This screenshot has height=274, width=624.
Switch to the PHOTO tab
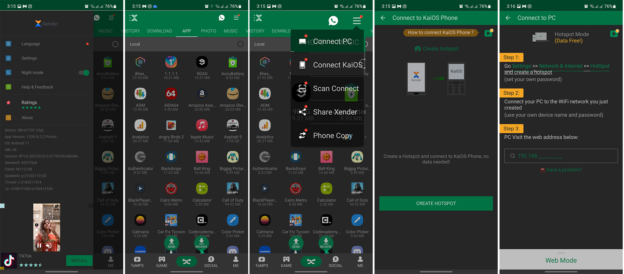pos(209,31)
